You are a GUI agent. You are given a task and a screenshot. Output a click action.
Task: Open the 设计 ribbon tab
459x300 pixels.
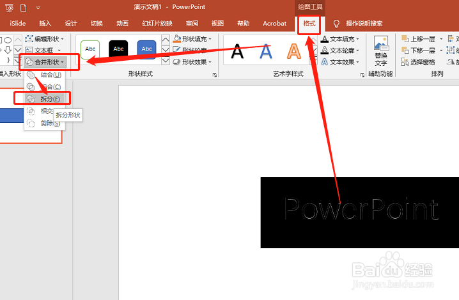pyautogui.click(x=71, y=24)
